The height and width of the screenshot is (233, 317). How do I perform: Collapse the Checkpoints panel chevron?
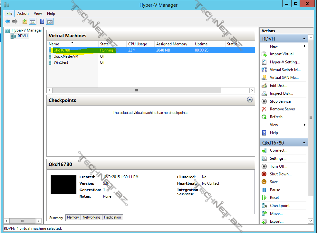tap(250, 100)
